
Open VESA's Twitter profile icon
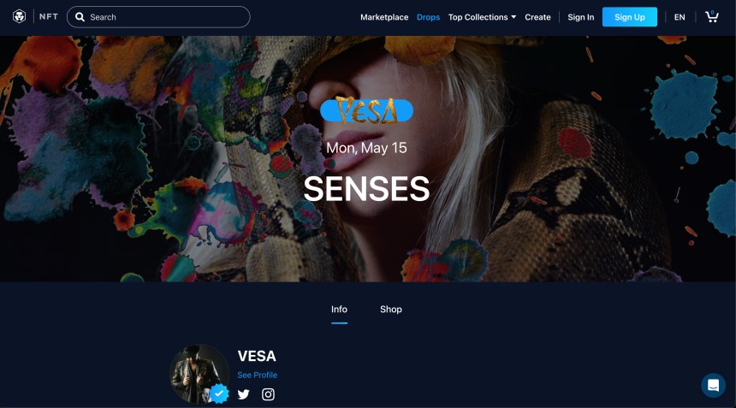click(x=243, y=394)
